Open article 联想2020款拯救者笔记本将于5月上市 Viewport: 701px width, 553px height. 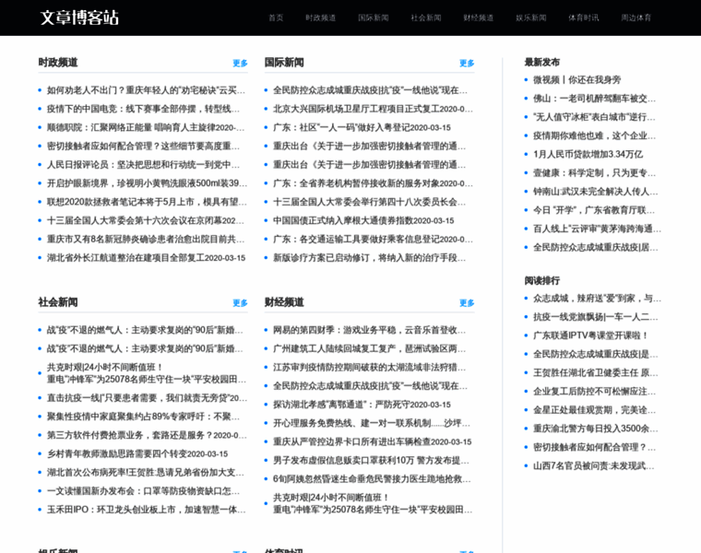pyautogui.click(x=147, y=202)
